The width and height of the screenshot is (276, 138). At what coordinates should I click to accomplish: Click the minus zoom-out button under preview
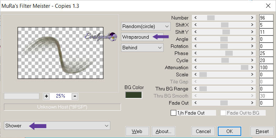coord(75,96)
